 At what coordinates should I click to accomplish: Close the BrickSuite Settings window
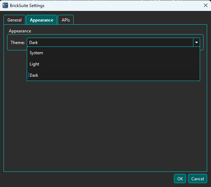[206, 5]
